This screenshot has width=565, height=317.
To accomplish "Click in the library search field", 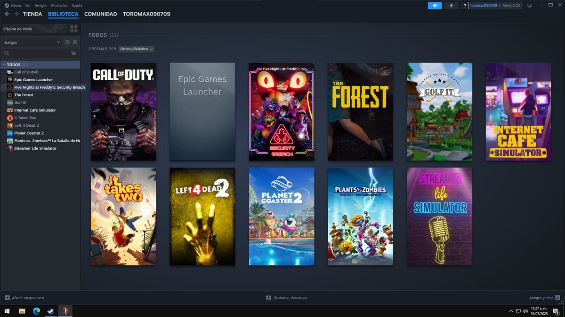I will pyautogui.click(x=40, y=54).
